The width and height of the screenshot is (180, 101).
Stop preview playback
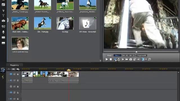click(x=111, y=59)
